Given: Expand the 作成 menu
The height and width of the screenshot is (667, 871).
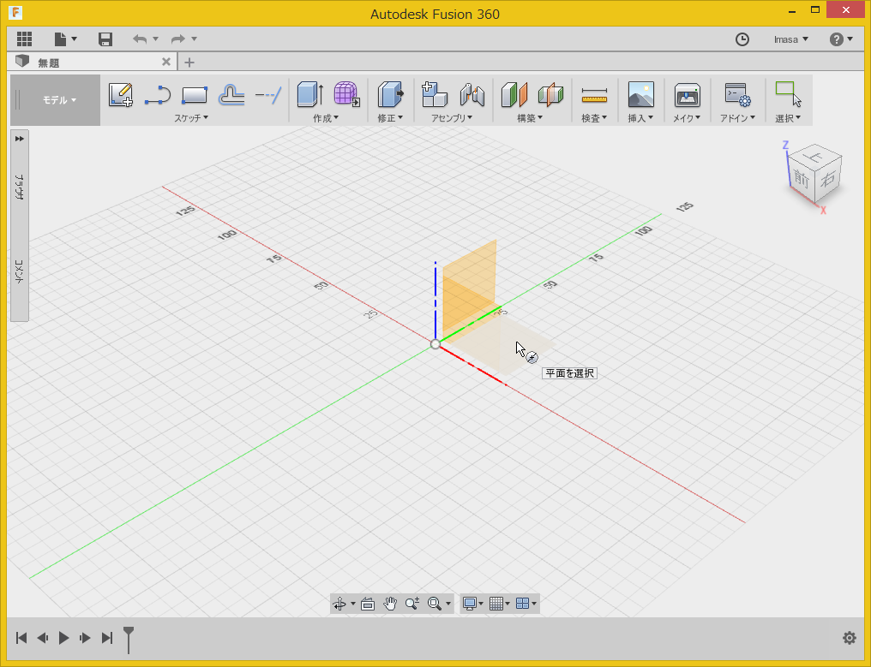Looking at the screenshot, I should 326,117.
